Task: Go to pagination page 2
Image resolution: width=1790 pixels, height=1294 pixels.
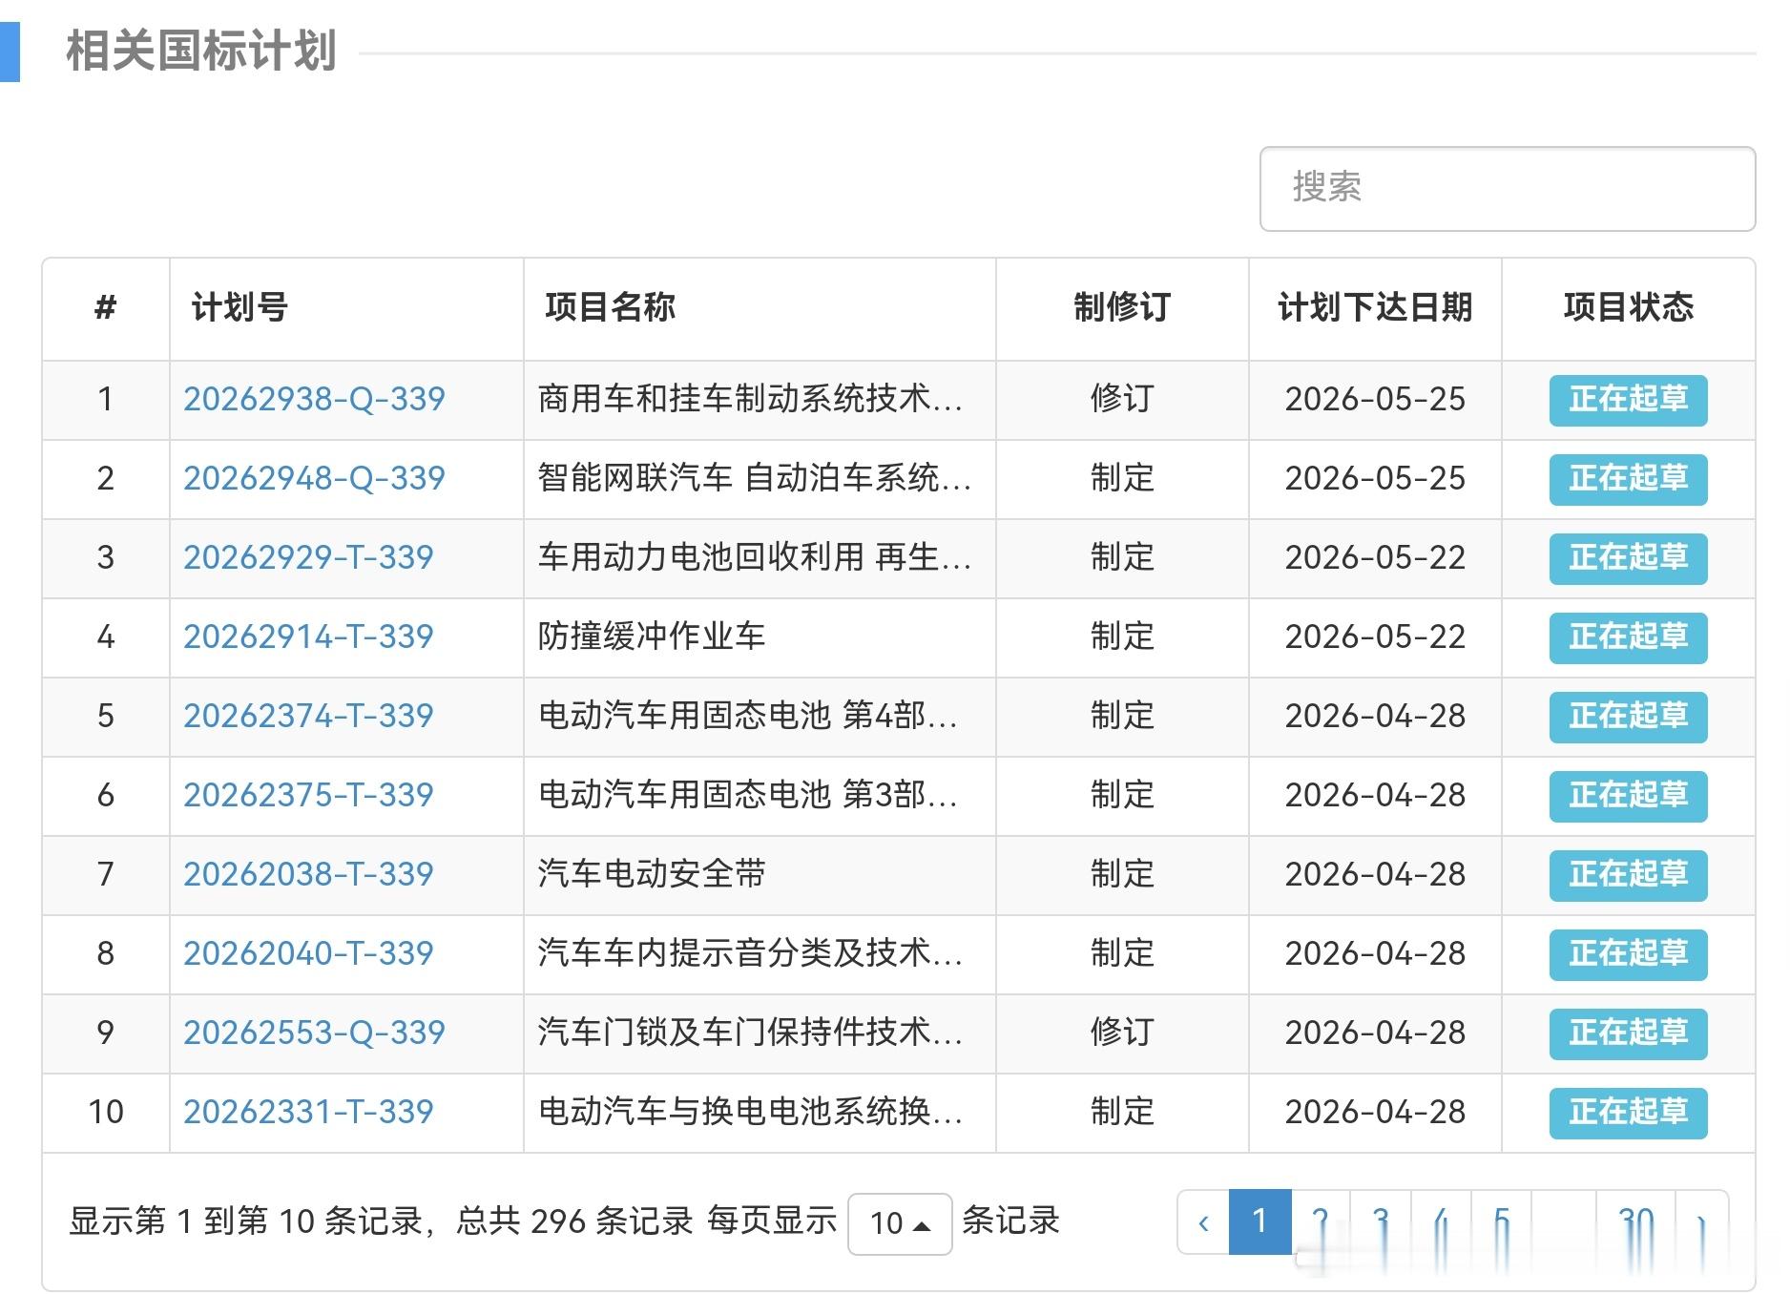Action: (x=1321, y=1221)
